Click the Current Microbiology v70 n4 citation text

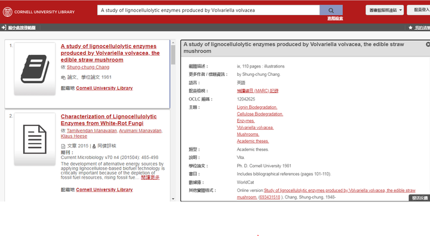coord(109,158)
